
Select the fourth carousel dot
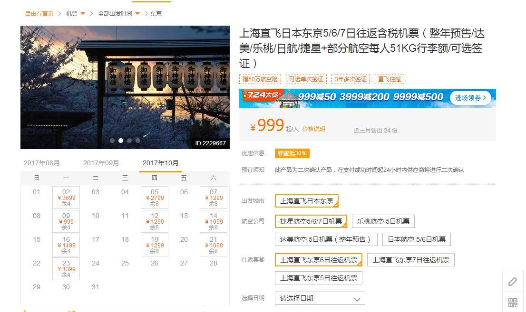click(138, 141)
